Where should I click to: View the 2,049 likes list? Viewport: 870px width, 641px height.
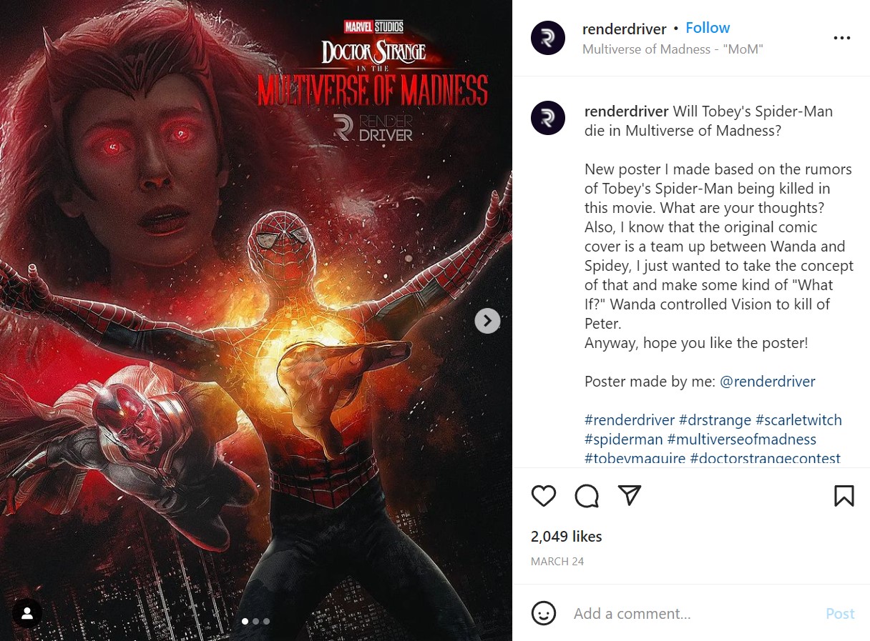[567, 537]
